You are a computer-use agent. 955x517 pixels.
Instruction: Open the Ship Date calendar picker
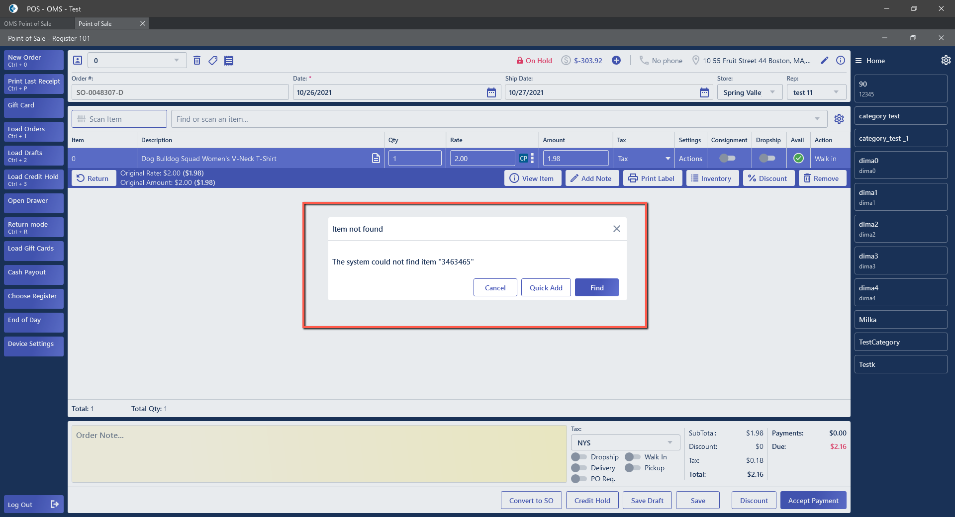click(x=704, y=92)
